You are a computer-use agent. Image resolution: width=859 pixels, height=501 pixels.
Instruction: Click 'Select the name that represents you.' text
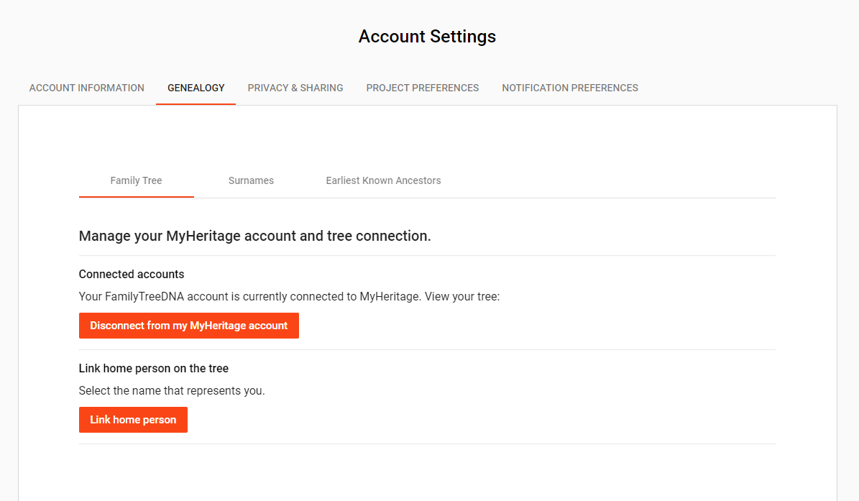[x=172, y=391]
